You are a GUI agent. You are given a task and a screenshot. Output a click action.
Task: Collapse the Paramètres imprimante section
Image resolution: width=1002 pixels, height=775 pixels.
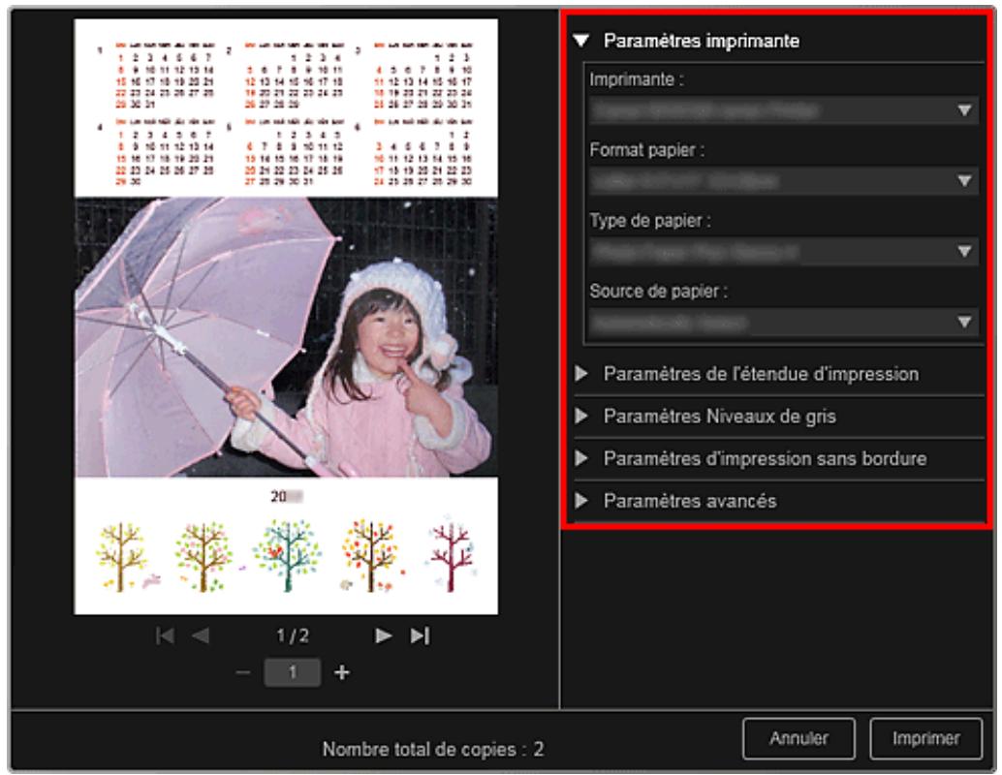(580, 42)
